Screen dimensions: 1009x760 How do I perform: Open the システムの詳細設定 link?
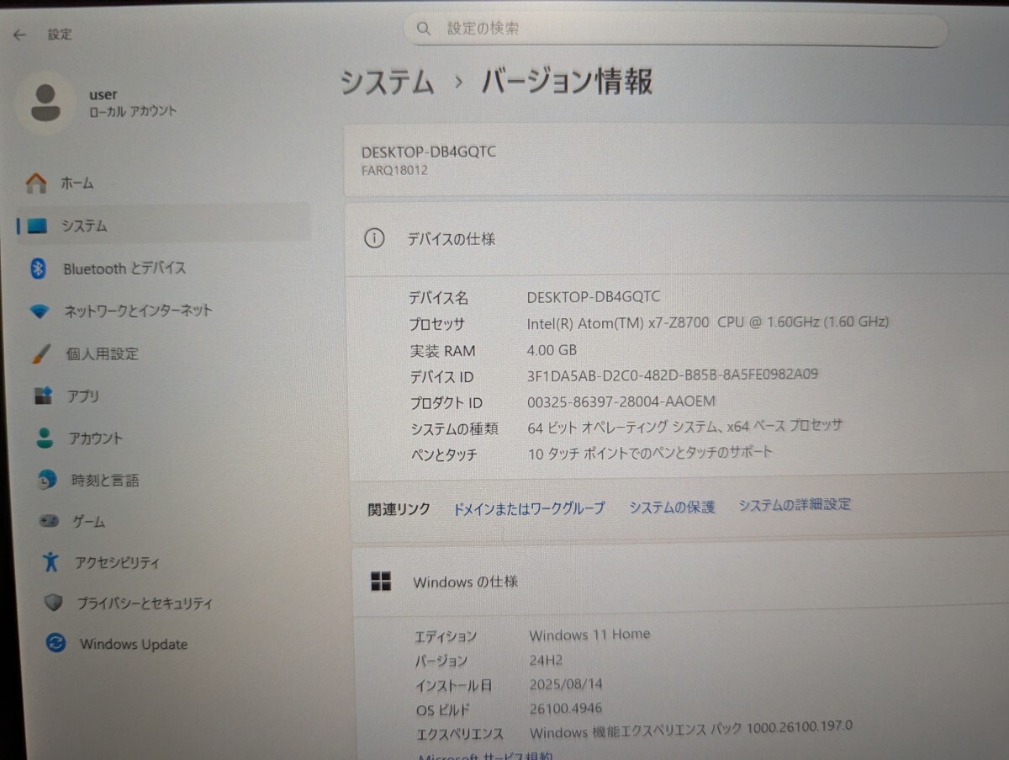coord(795,504)
